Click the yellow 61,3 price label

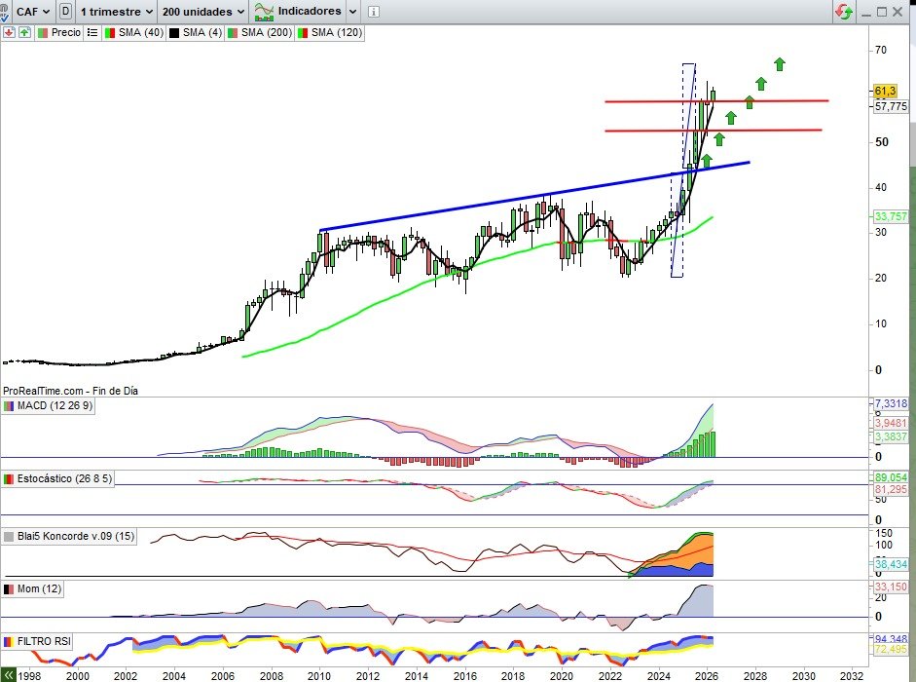(x=885, y=92)
